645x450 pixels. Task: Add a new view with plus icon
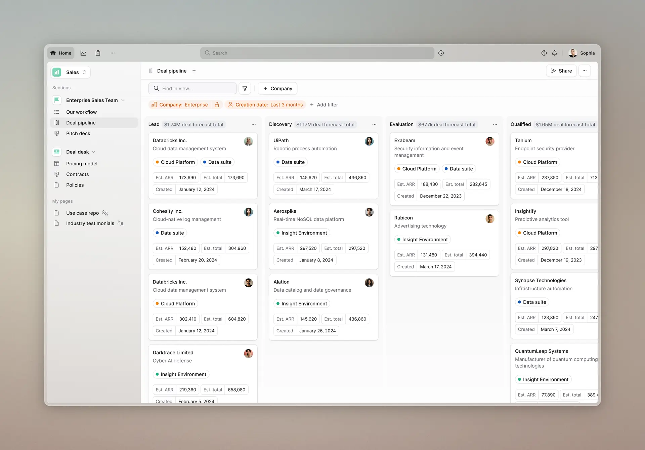pos(194,71)
